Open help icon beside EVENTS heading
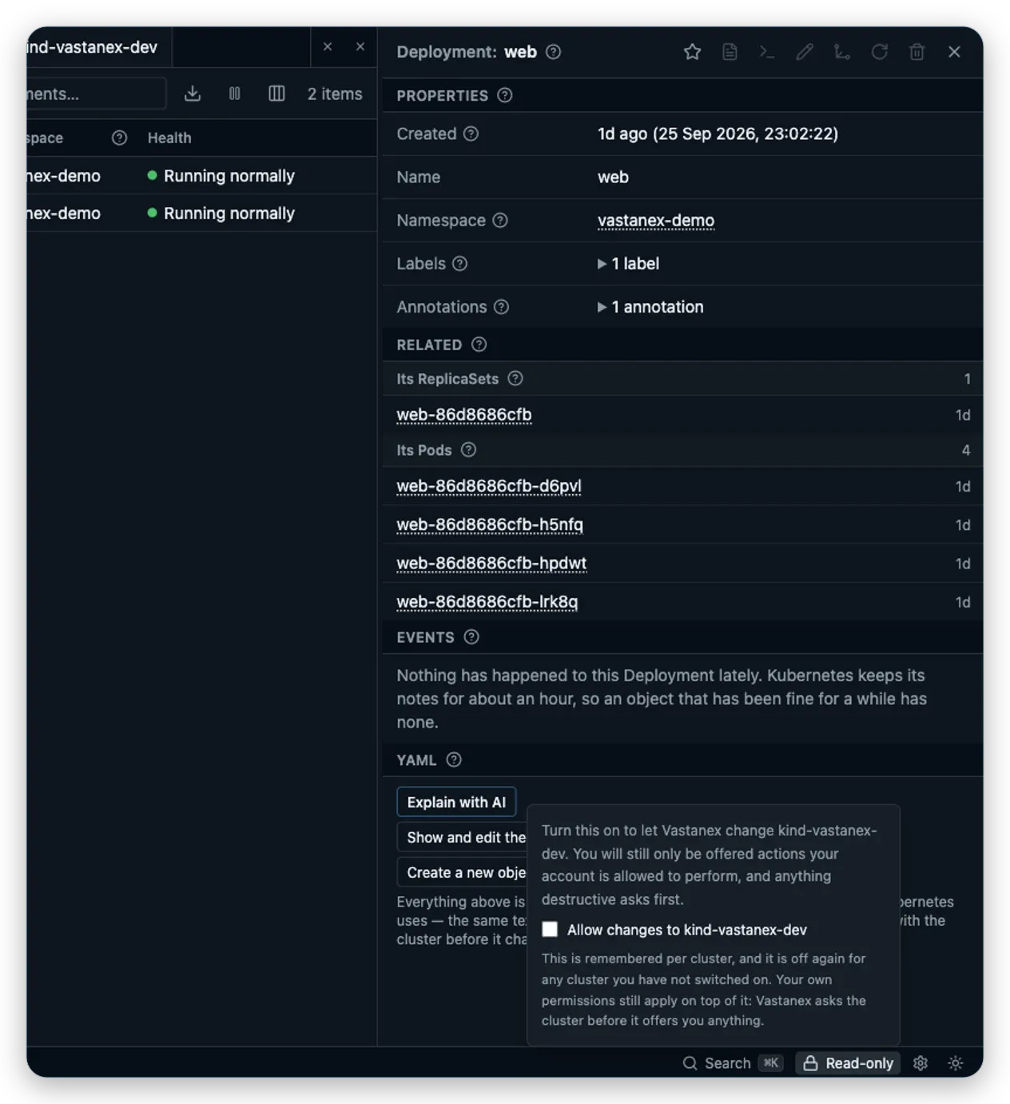Image resolution: width=1010 pixels, height=1104 pixels. point(471,637)
